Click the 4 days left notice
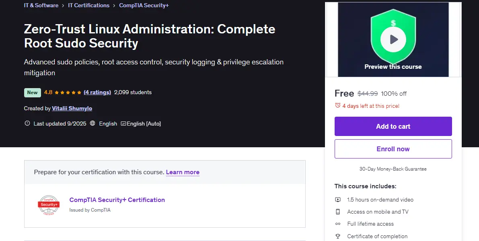 click(371, 106)
